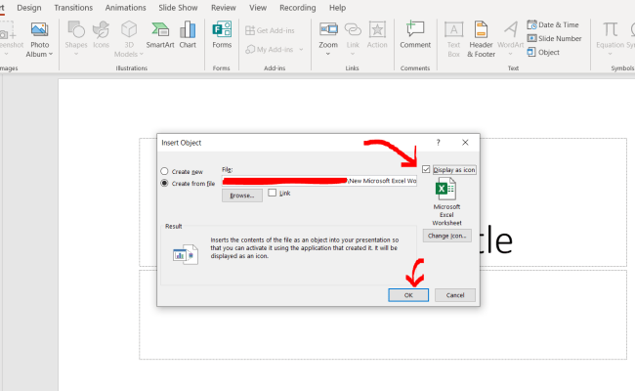Click the Object ribbon button

543,52
